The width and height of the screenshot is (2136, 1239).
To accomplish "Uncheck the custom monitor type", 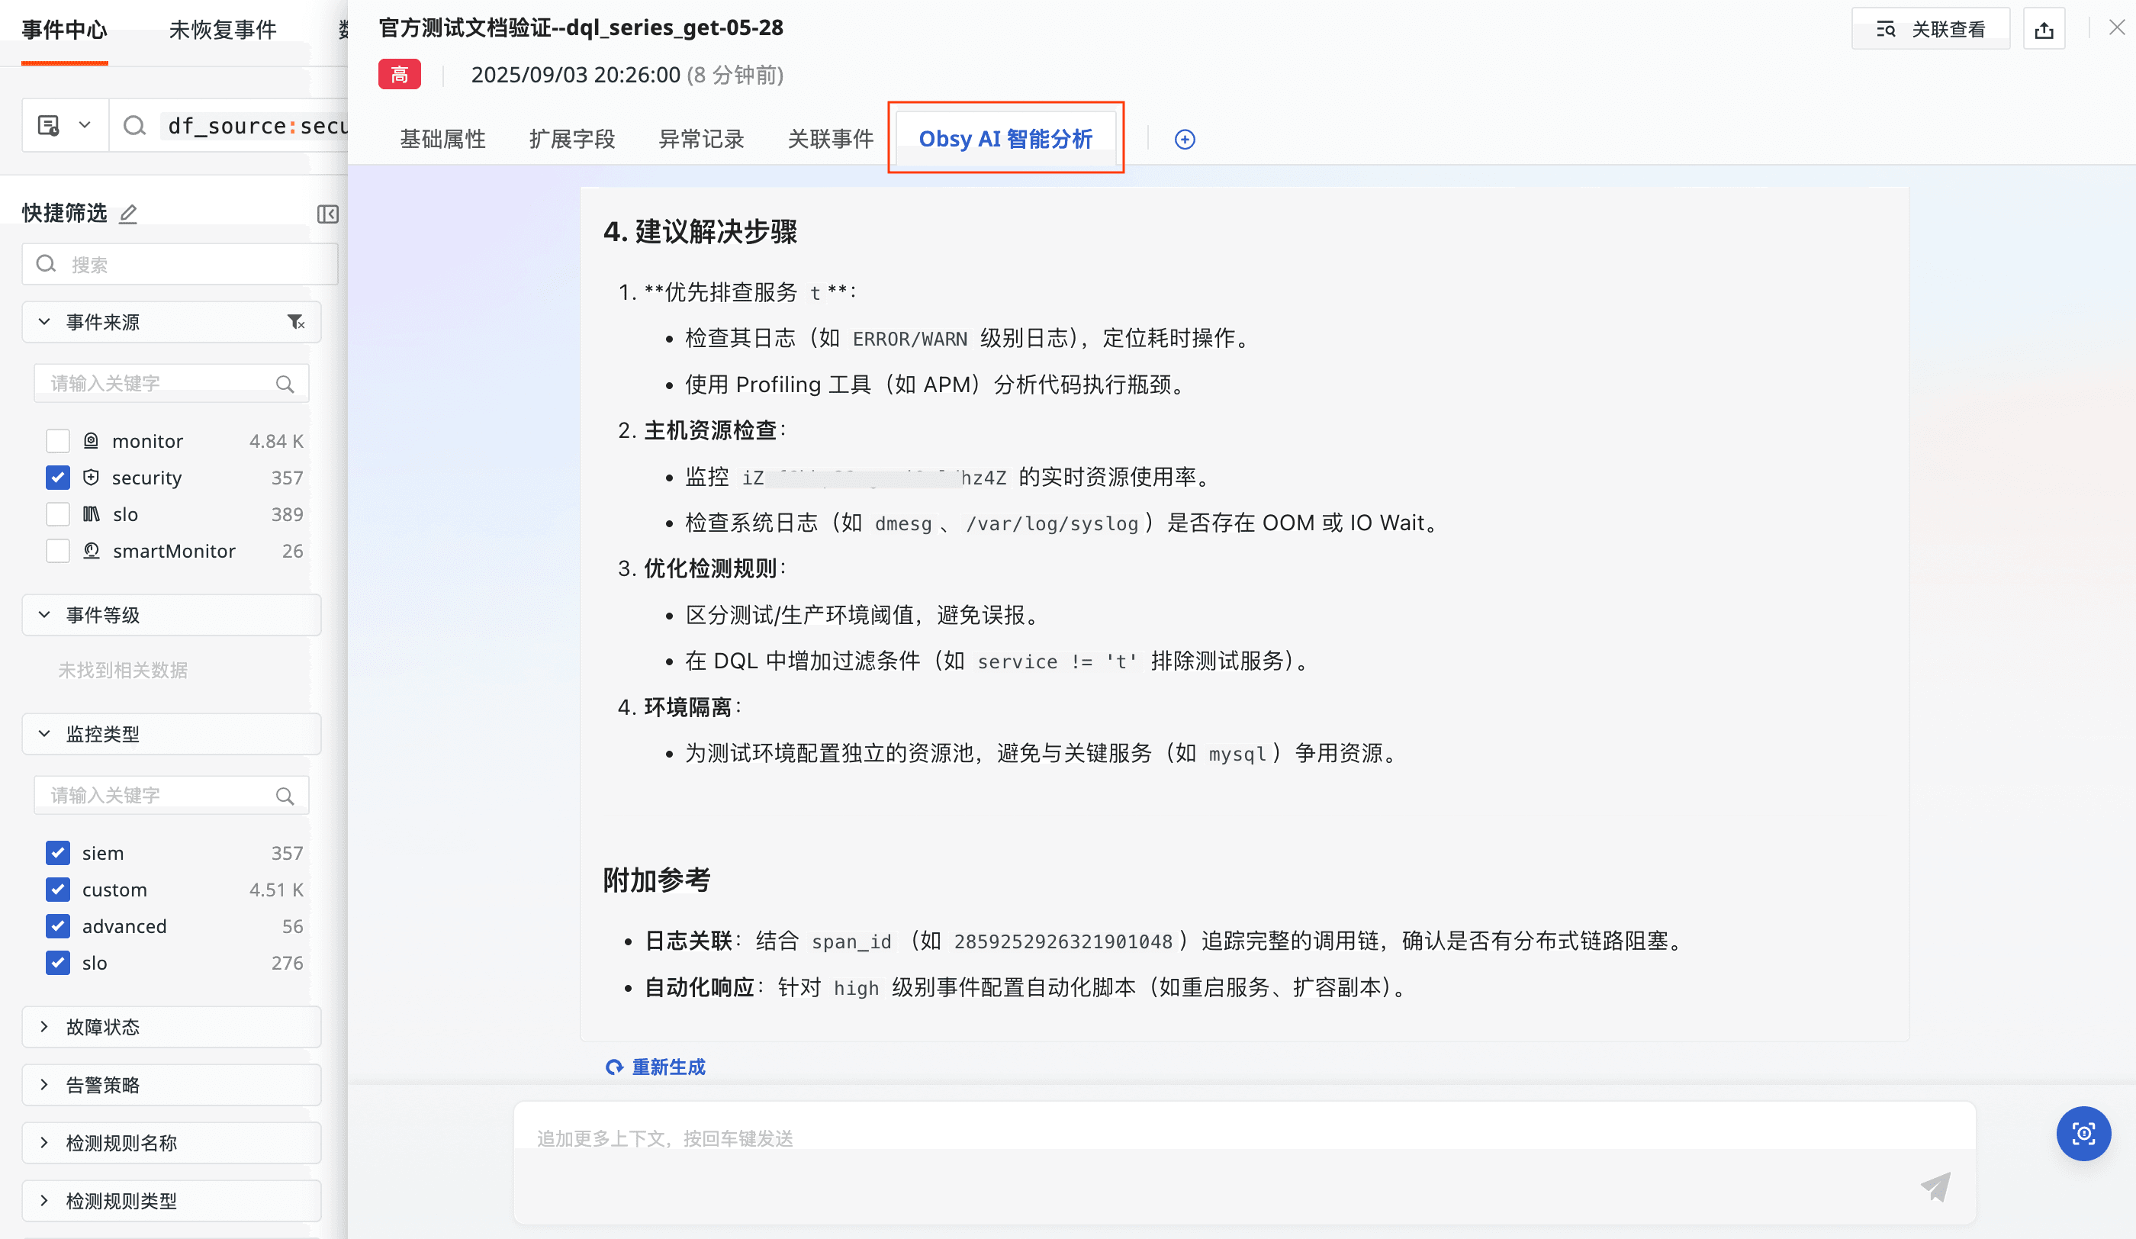I will (x=58, y=890).
